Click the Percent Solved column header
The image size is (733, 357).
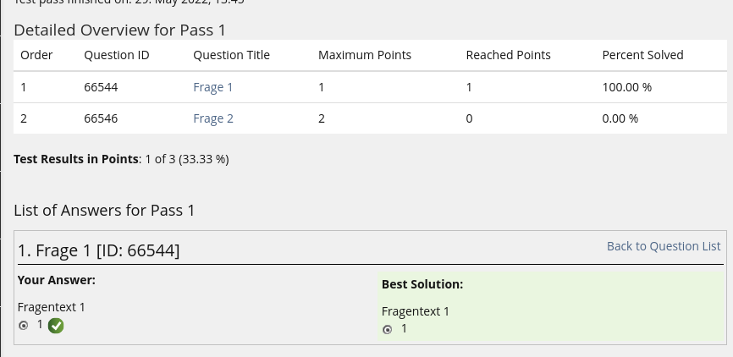[642, 55]
